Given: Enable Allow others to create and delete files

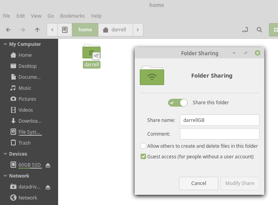Looking at the screenshot, I should point(143,146).
